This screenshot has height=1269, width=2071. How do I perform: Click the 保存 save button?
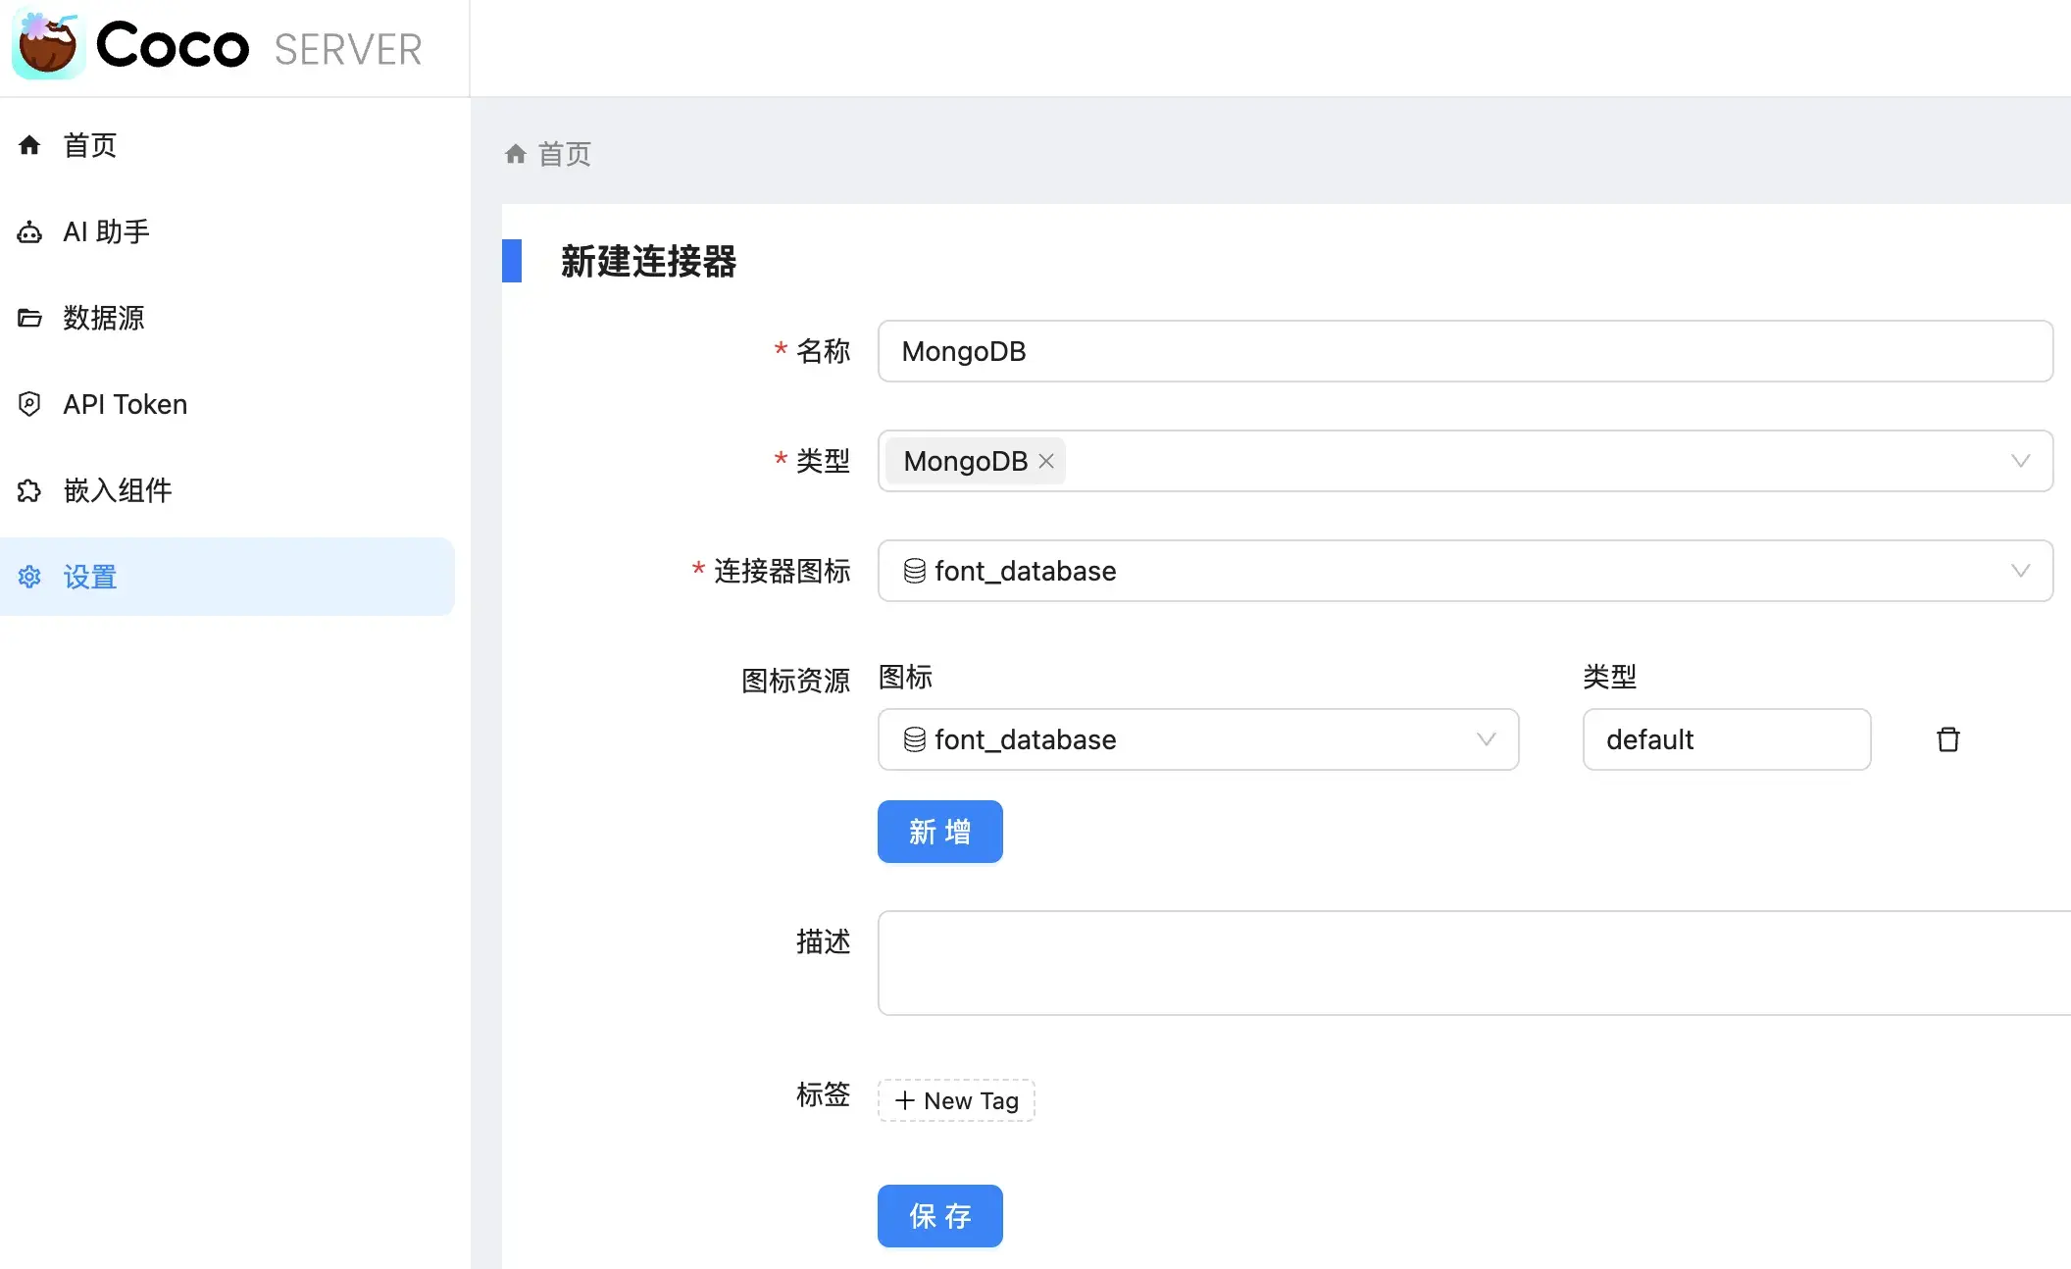(x=939, y=1216)
